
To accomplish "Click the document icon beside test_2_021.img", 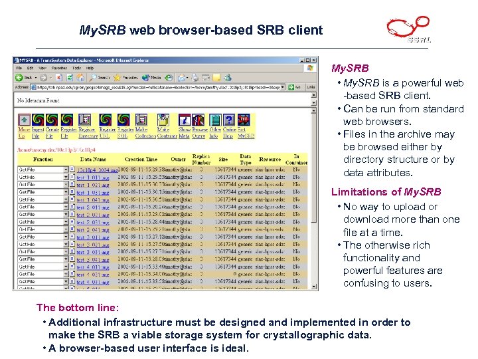I will coord(72,214).
